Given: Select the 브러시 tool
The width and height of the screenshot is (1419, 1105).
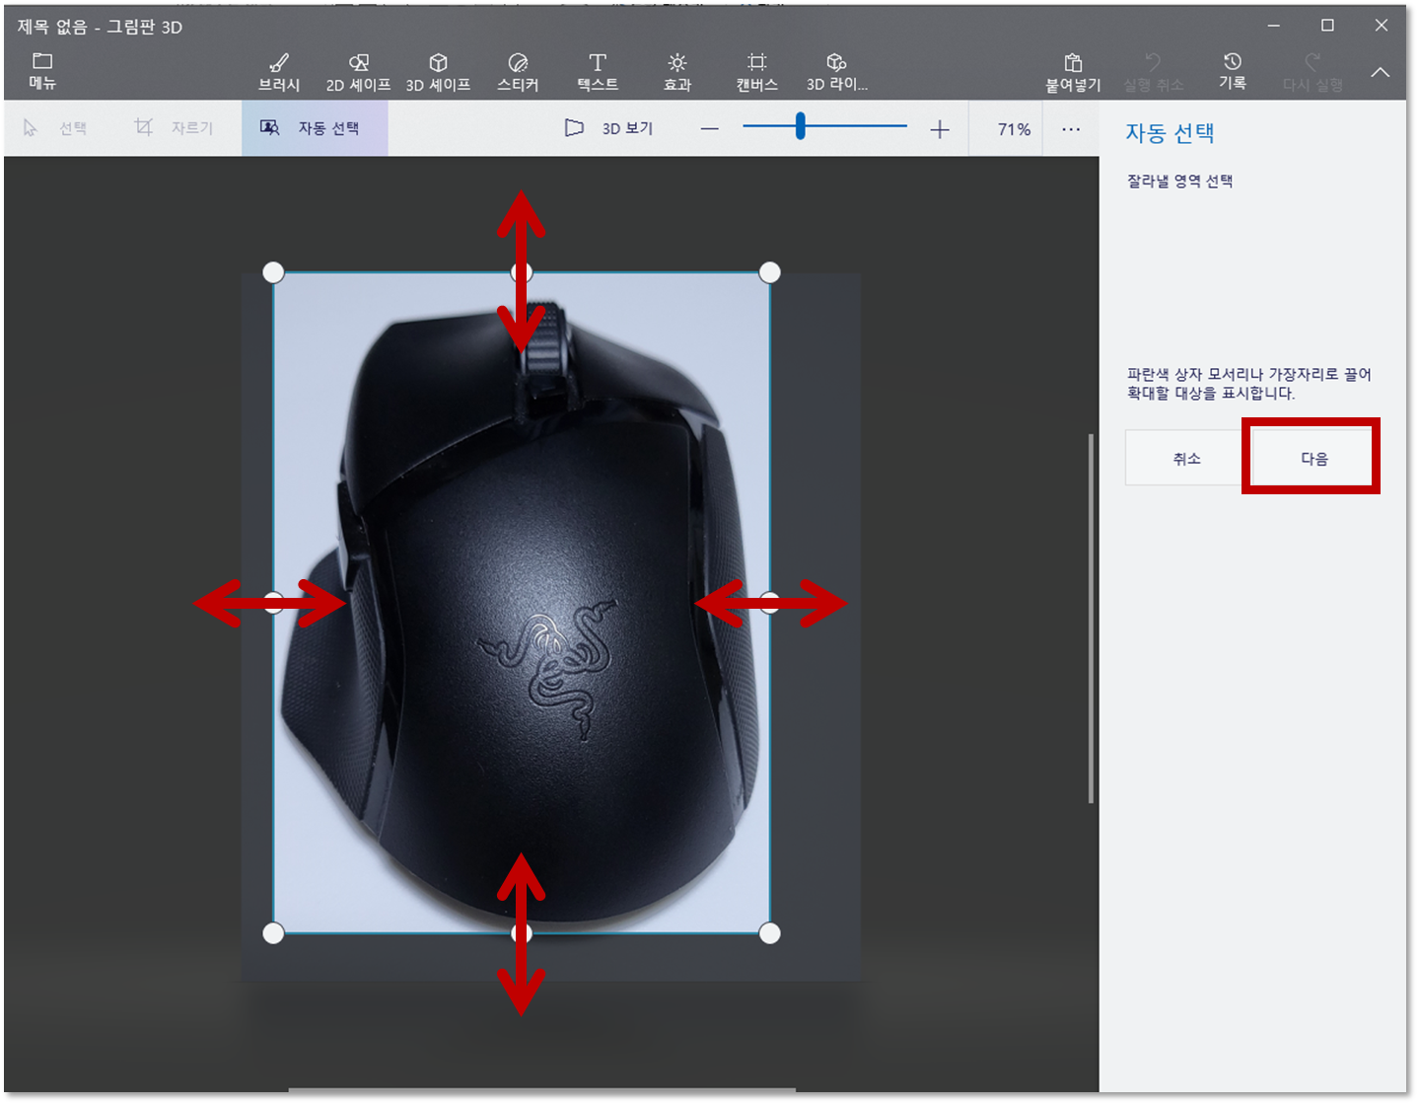Looking at the screenshot, I should (279, 73).
